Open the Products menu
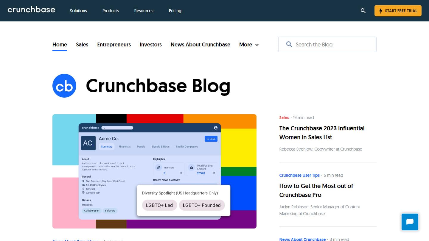 tap(111, 11)
